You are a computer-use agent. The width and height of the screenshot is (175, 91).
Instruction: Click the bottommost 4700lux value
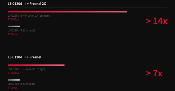(12, 88)
